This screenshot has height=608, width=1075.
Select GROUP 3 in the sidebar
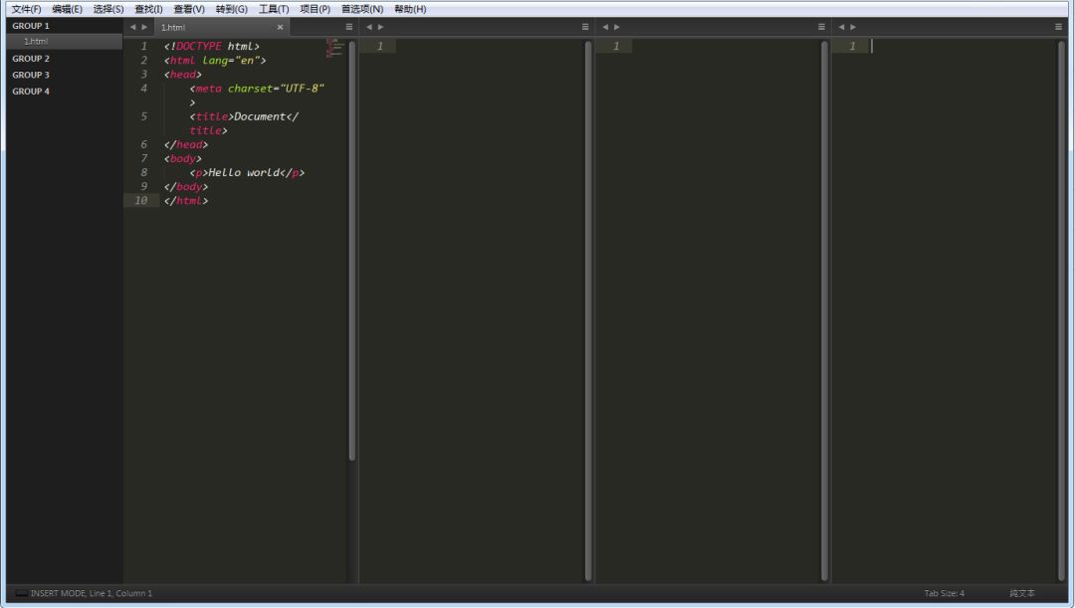pyautogui.click(x=31, y=75)
